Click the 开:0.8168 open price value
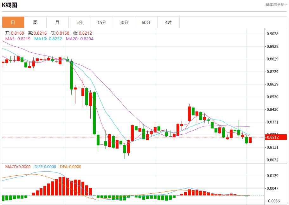This screenshot has height=205, width=289. (15, 33)
